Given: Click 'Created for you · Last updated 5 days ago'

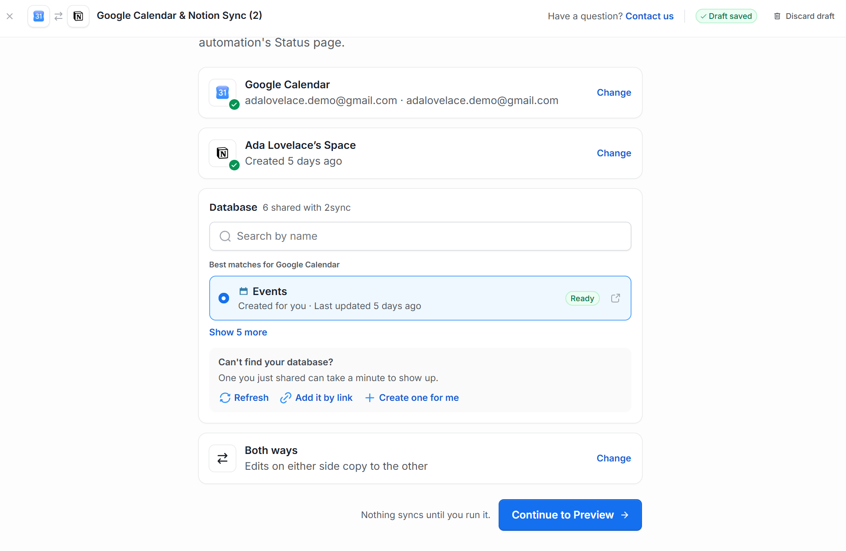Looking at the screenshot, I should (x=330, y=306).
